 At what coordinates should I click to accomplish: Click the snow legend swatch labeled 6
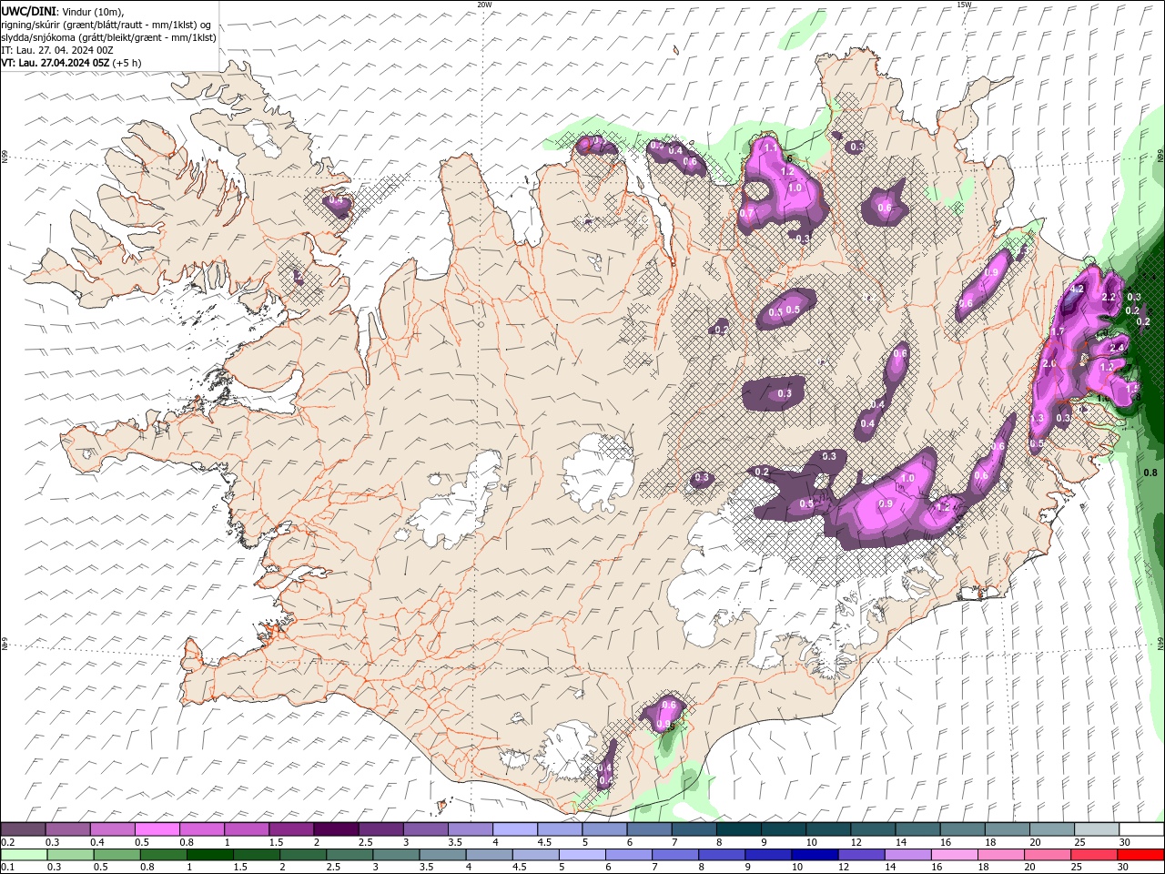coord(650,829)
